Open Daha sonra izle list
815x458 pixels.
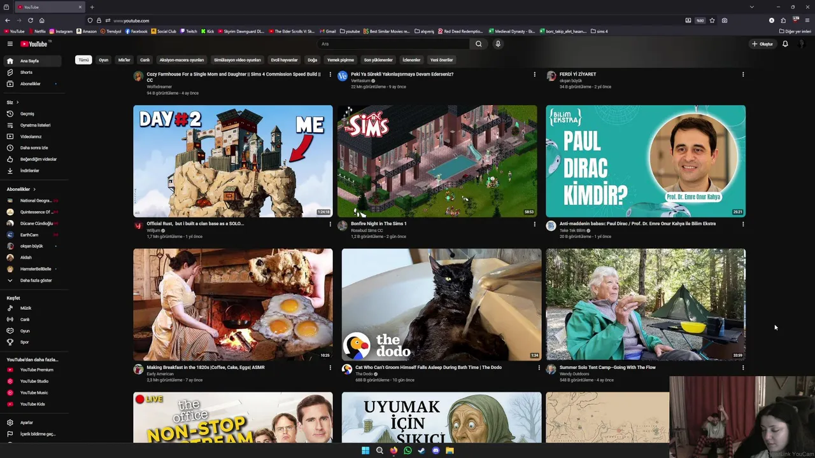(x=34, y=148)
